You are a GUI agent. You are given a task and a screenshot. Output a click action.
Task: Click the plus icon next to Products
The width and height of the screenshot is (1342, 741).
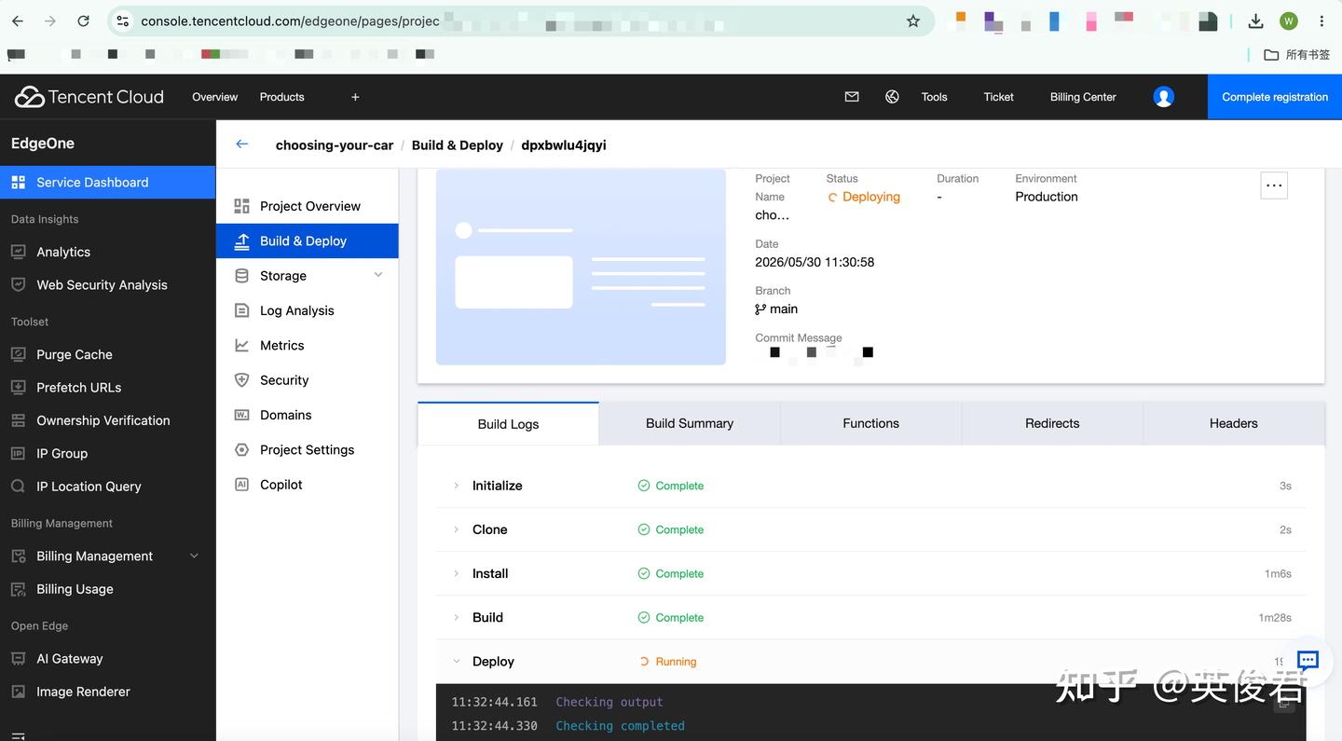(x=355, y=97)
